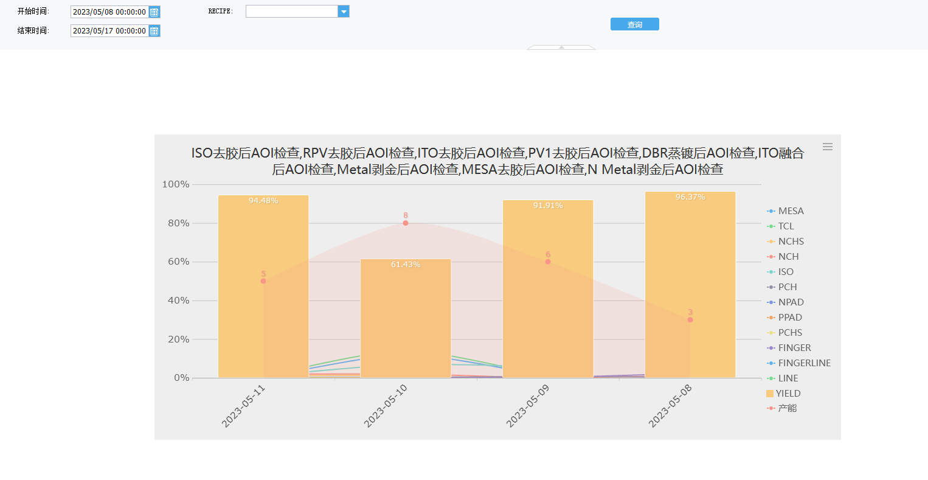Screen dimensions: 928x480
Task: Click the 91.91% yield bar for 2023-05-09
Action: 548,289
